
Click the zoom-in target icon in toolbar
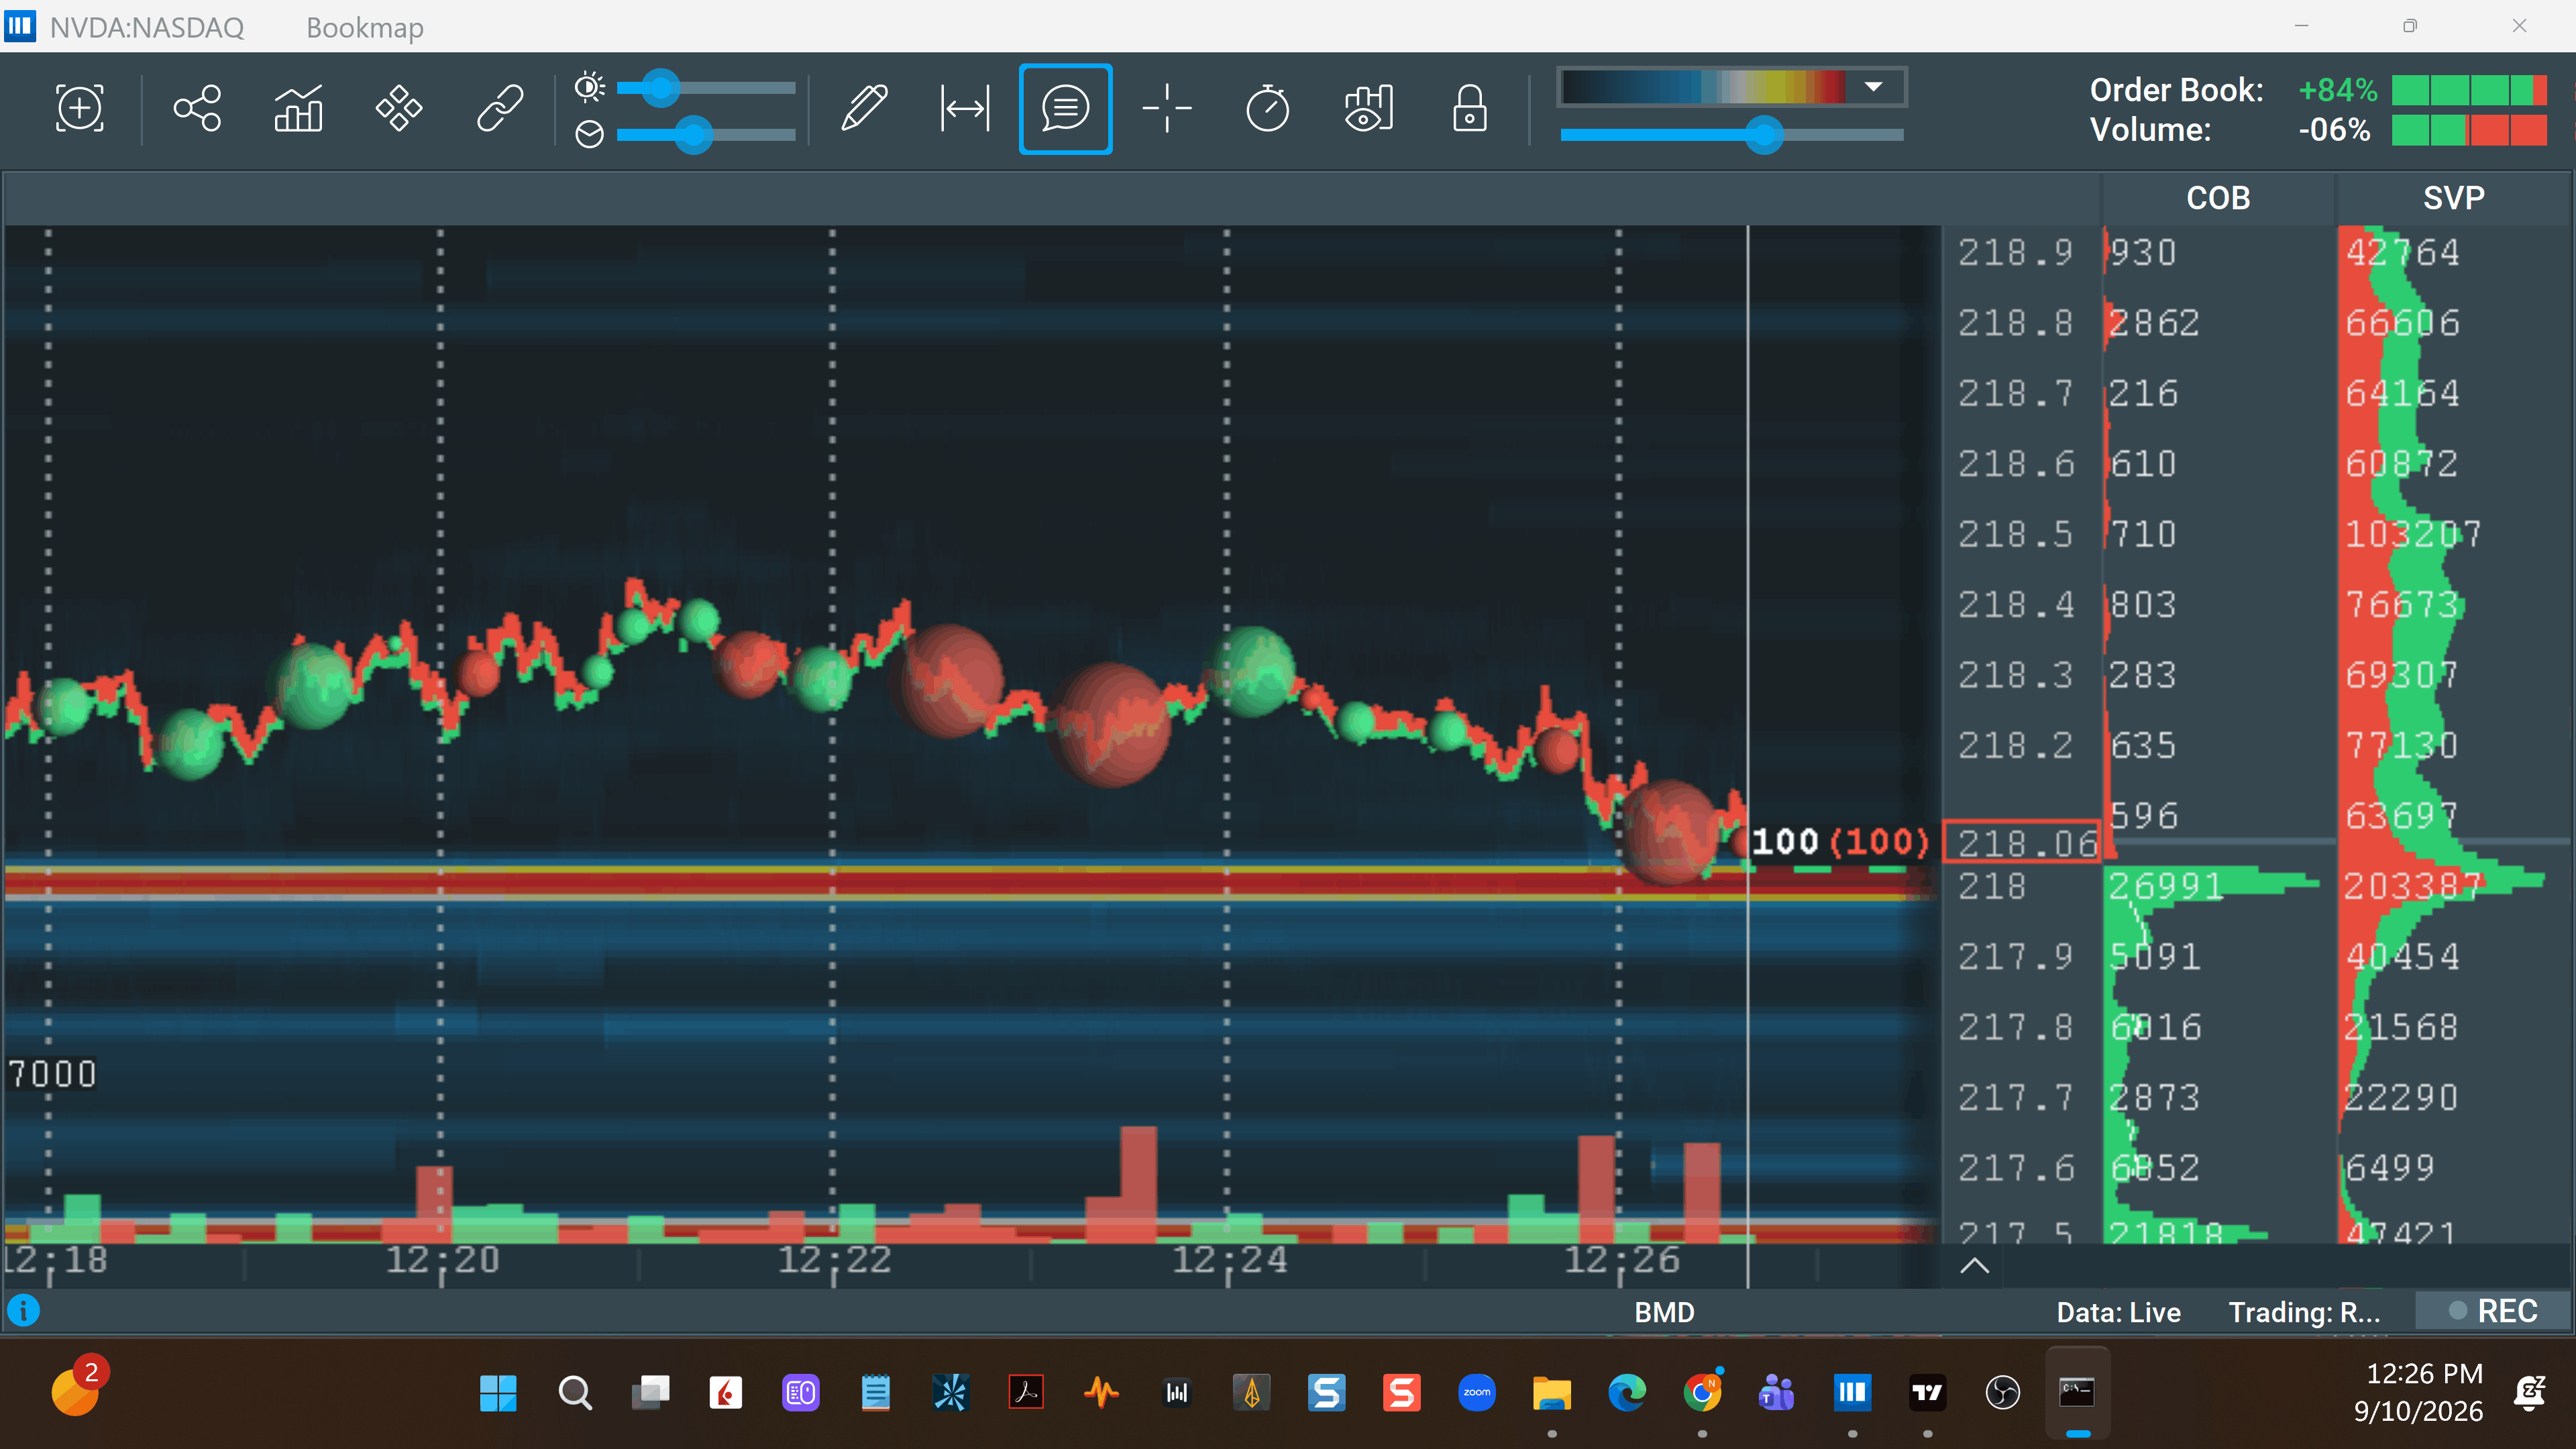click(x=80, y=108)
